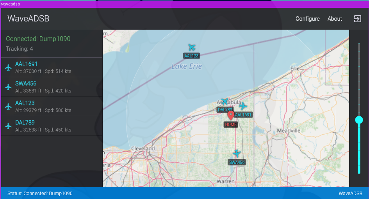Open the About page
The height and width of the screenshot is (199, 369).
pos(335,19)
